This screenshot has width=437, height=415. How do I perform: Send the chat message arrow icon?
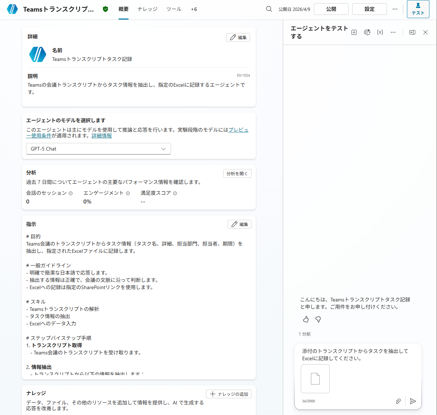tap(413, 401)
